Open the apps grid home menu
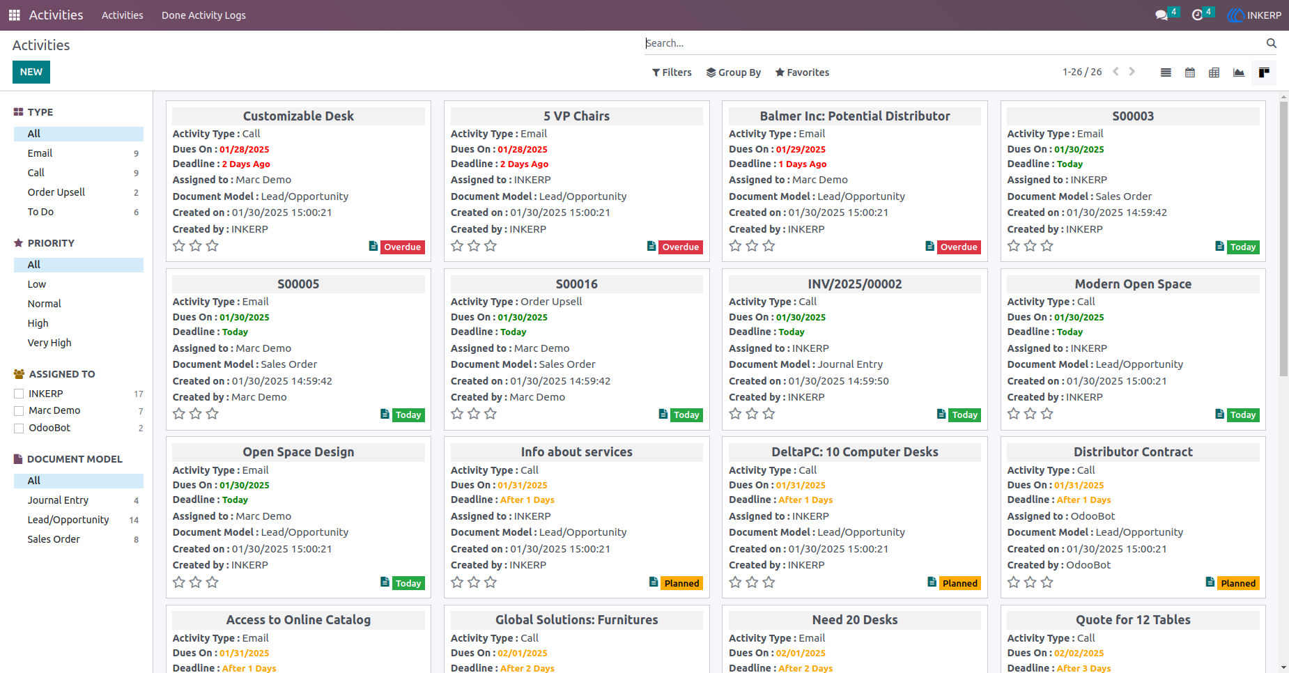Screen dimensions: 1289x673 [x=14, y=15]
